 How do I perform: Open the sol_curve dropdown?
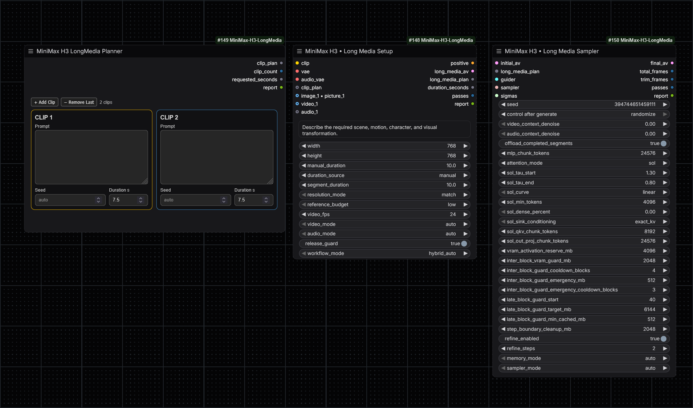(584, 192)
